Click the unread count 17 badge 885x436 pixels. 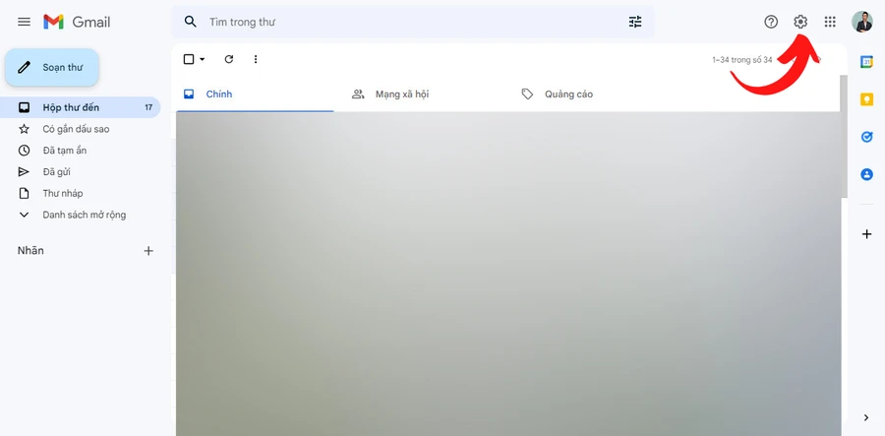148,107
